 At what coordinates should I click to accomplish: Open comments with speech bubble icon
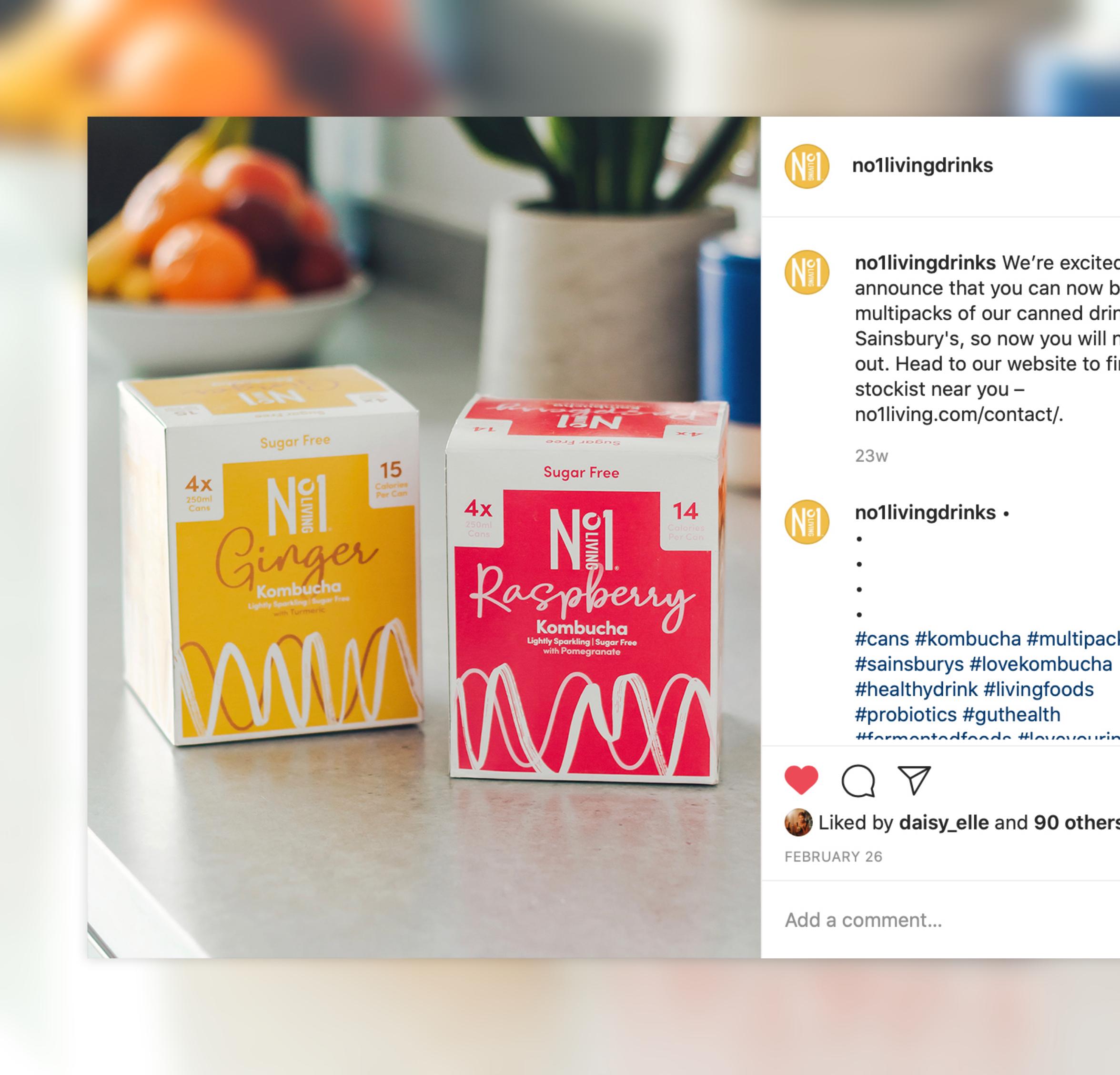(858, 781)
